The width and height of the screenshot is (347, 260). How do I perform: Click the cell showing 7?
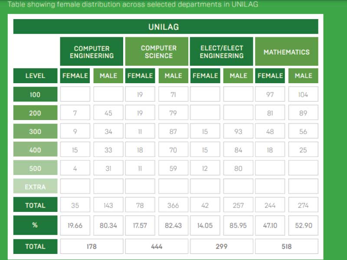(x=75, y=113)
